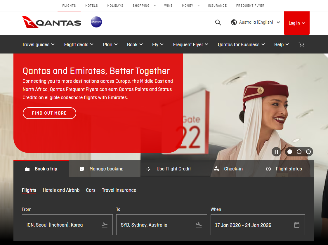The height and width of the screenshot is (245, 328).
Task: Click To field showing SYD, Sydney
Action: tap(162, 225)
